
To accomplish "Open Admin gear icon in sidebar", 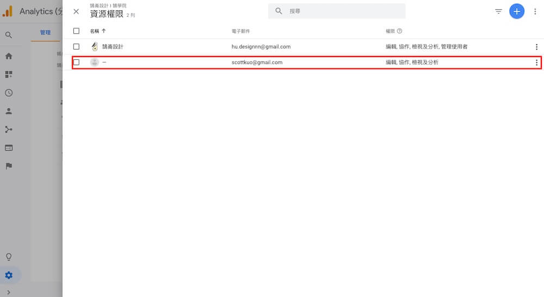I will coord(9,275).
